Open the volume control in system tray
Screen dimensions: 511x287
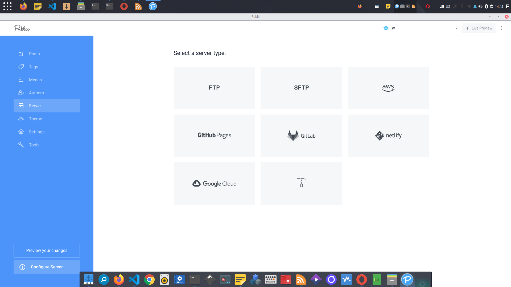[x=480, y=6]
